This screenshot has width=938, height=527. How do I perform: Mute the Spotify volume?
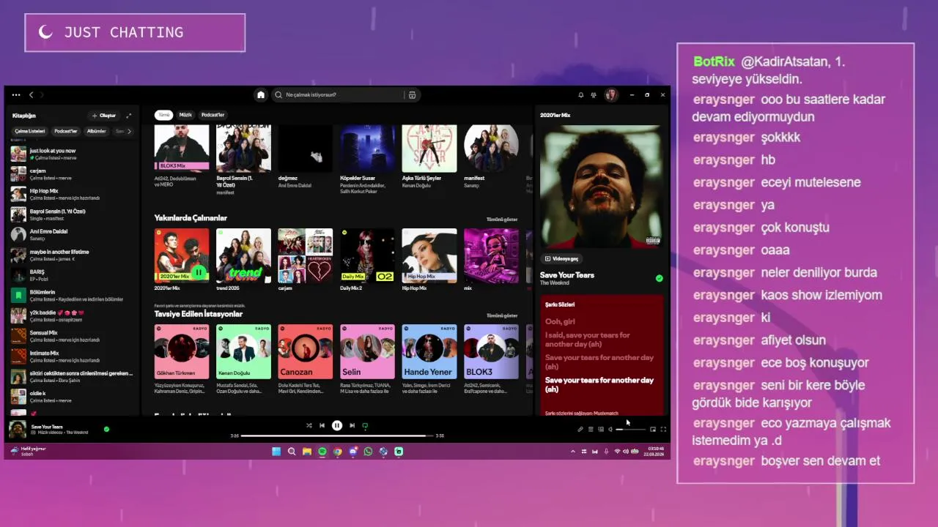click(x=610, y=430)
